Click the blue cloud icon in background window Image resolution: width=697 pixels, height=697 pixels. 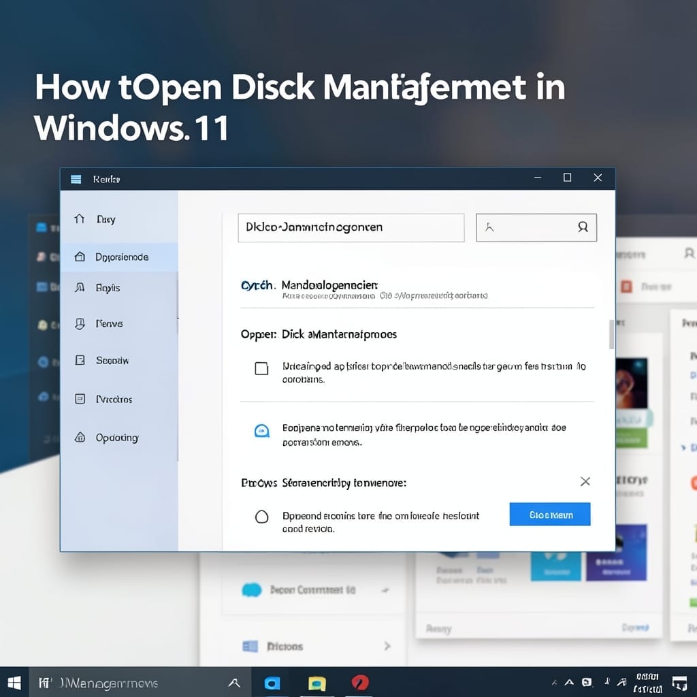(x=252, y=589)
